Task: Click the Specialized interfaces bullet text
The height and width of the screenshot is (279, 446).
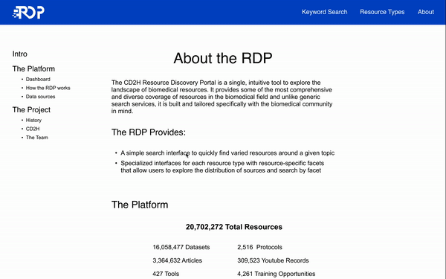Action: [x=222, y=167]
